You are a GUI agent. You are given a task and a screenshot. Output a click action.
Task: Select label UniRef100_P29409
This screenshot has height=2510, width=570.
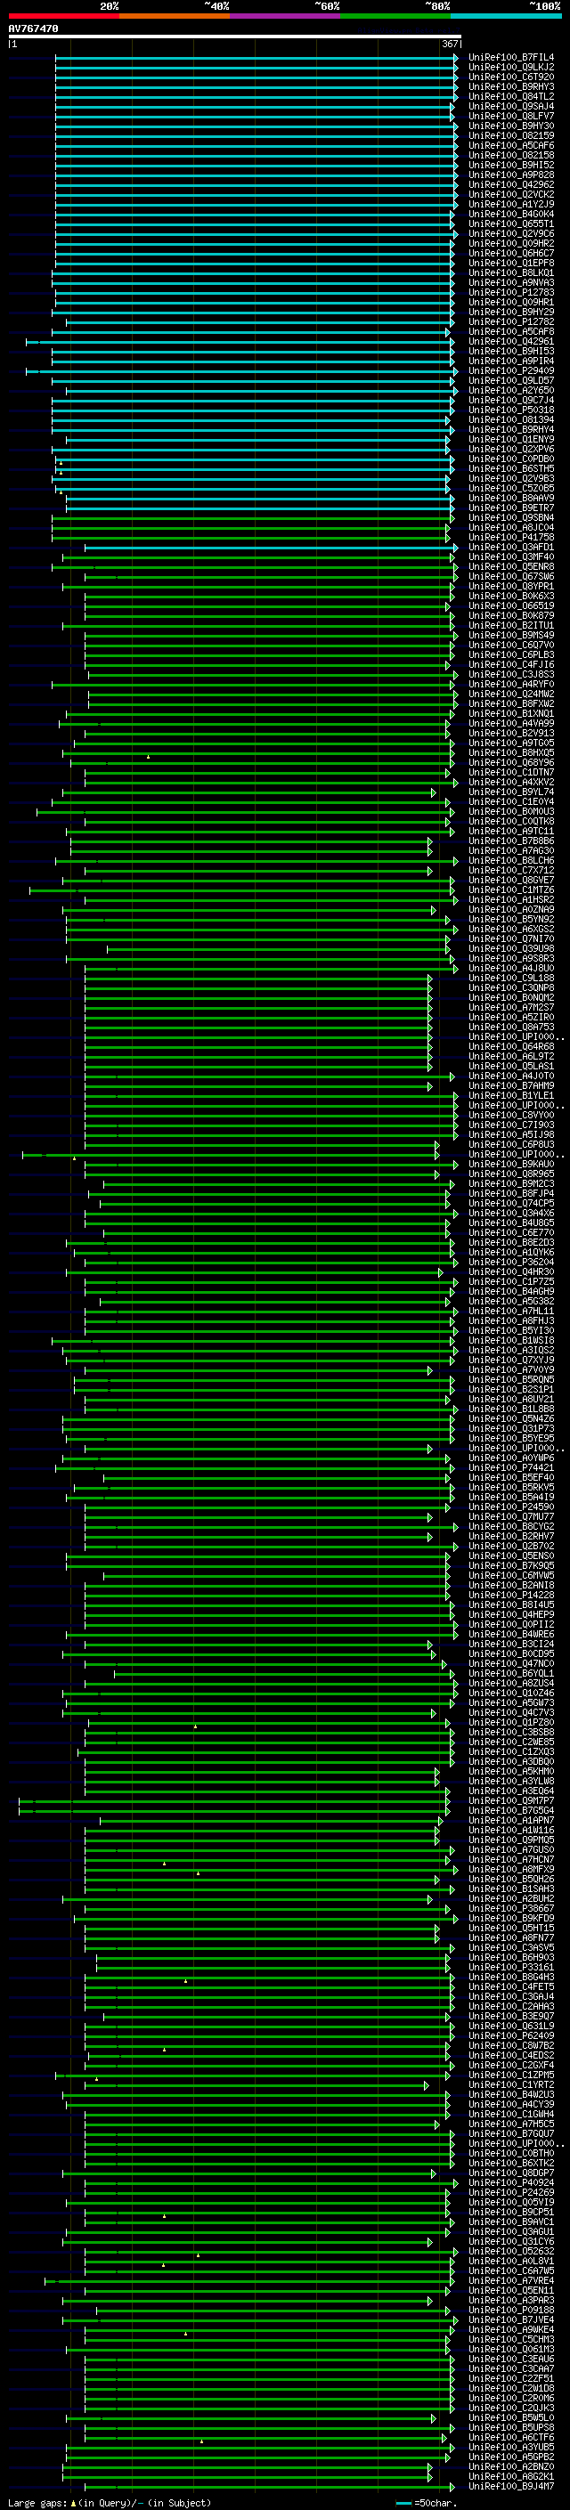[x=511, y=370]
